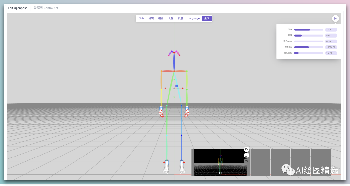Collapse the camera settings panel arrow icon
The width and height of the screenshot is (350, 186).
pyautogui.click(x=335, y=18)
